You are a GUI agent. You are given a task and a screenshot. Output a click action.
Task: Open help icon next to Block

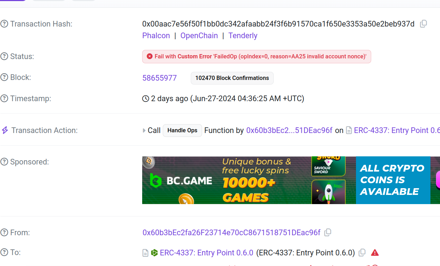click(x=4, y=77)
